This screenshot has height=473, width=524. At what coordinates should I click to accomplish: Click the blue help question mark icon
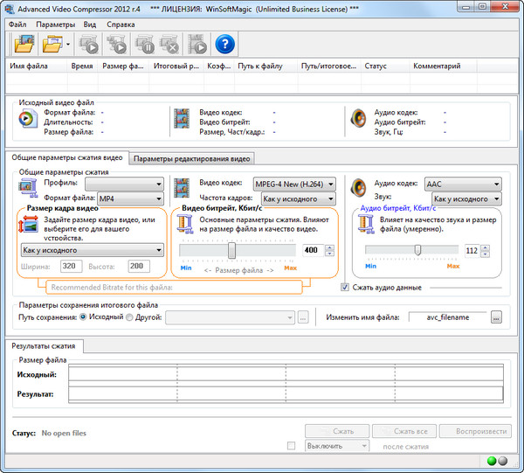(x=225, y=43)
